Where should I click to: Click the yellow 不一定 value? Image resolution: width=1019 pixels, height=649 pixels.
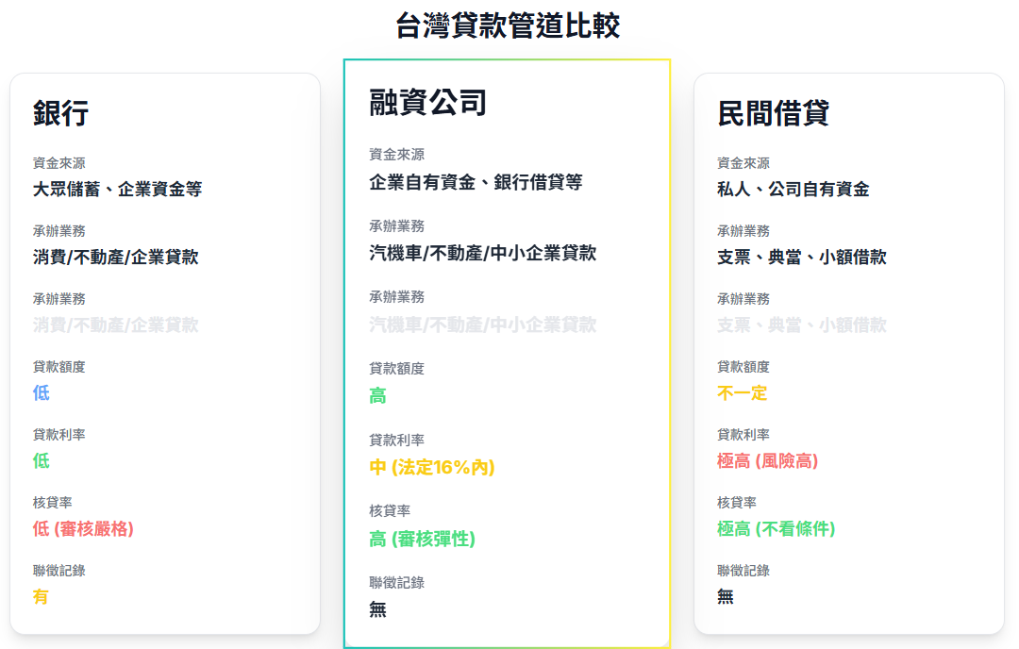pyautogui.click(x=742, y=393)
